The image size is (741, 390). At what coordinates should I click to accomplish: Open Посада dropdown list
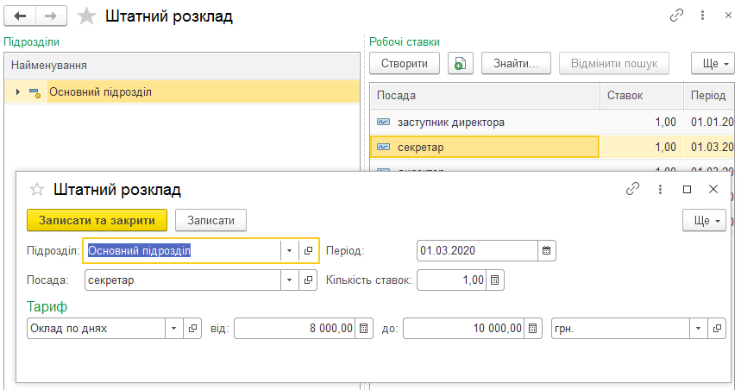290,280
